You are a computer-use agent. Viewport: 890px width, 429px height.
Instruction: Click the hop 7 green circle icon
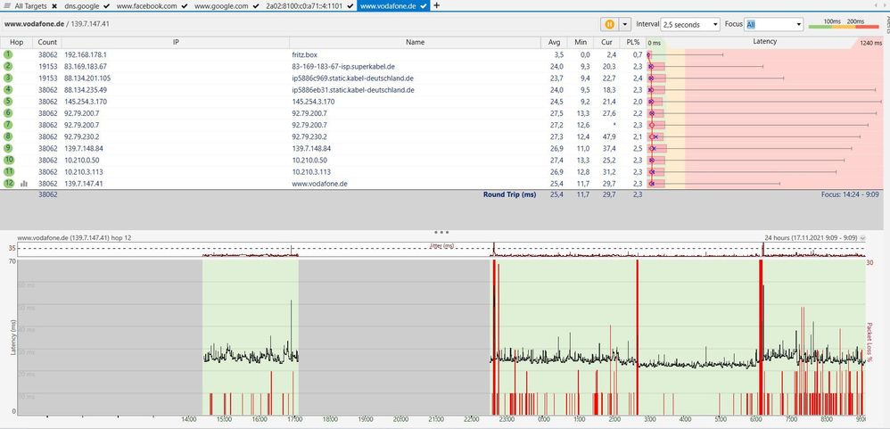pyautogui.click(x=7, y=125)
